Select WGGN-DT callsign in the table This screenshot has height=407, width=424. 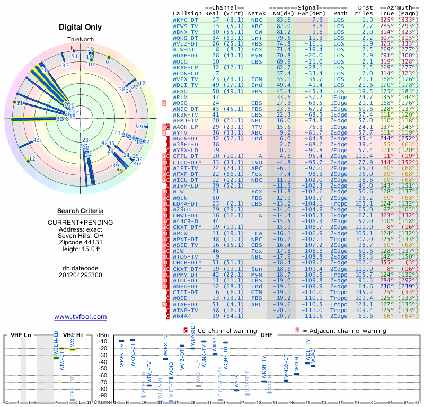point(185,138)
